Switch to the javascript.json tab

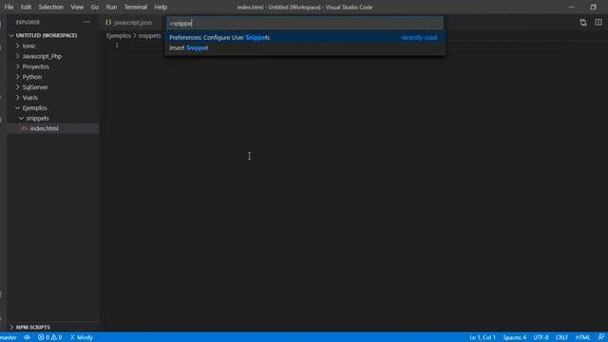(x=129, y=23)
